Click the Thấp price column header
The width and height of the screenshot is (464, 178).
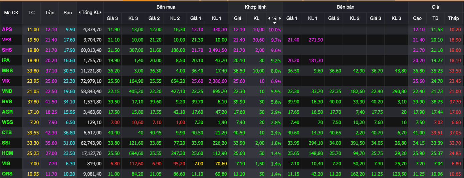(454, 18)
